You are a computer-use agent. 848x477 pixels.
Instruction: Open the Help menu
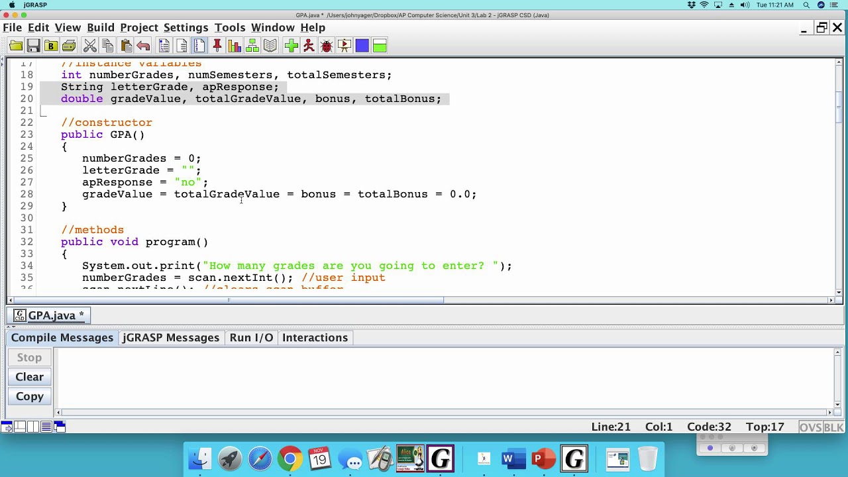tap(313, 27)
